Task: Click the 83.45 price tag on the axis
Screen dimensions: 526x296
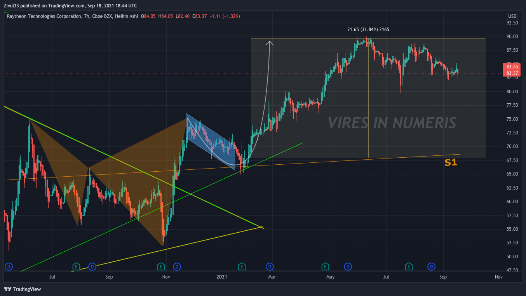Action: (511, 66)
